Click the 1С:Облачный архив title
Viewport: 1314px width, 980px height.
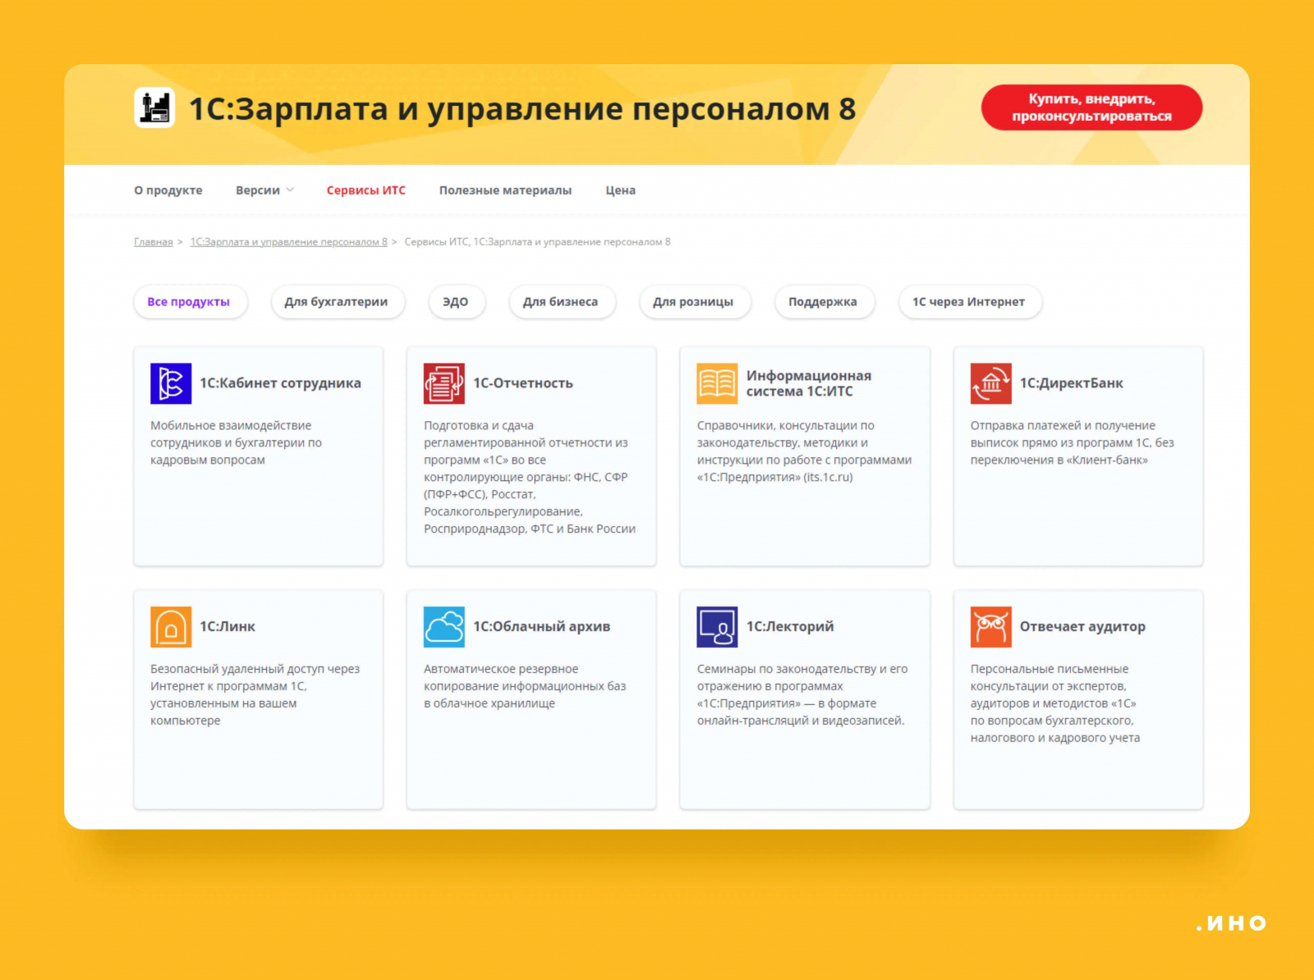click(x=542, y=627)
